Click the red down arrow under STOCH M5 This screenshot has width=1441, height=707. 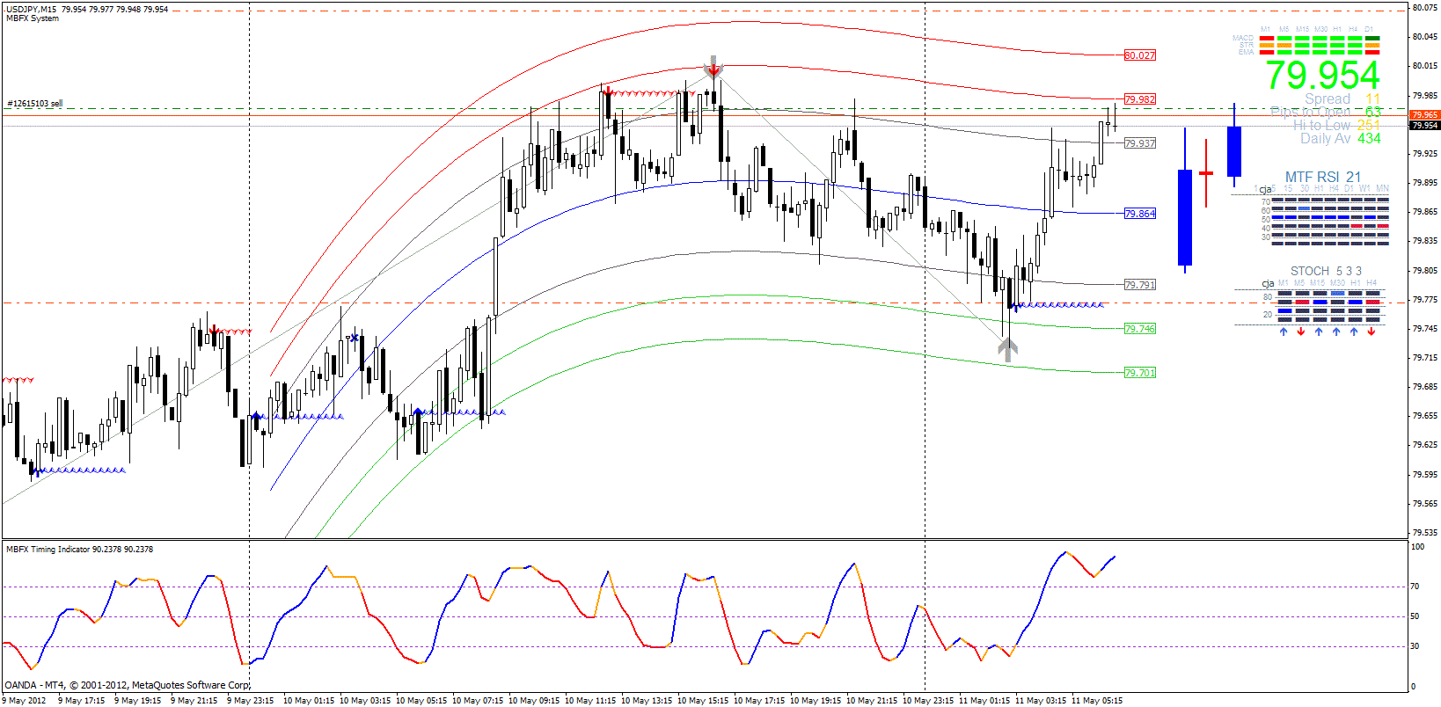[x=1301, y=332]
